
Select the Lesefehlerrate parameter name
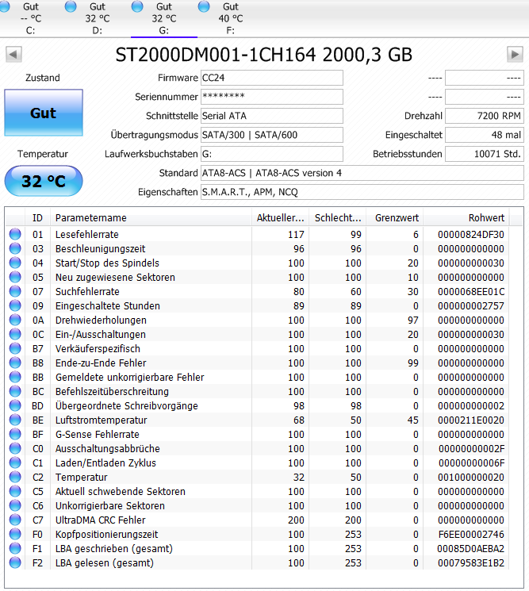click(x=87, y=235)
